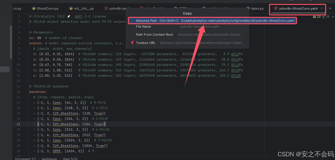Click line number 21 in the gutter

coord(18,124)
